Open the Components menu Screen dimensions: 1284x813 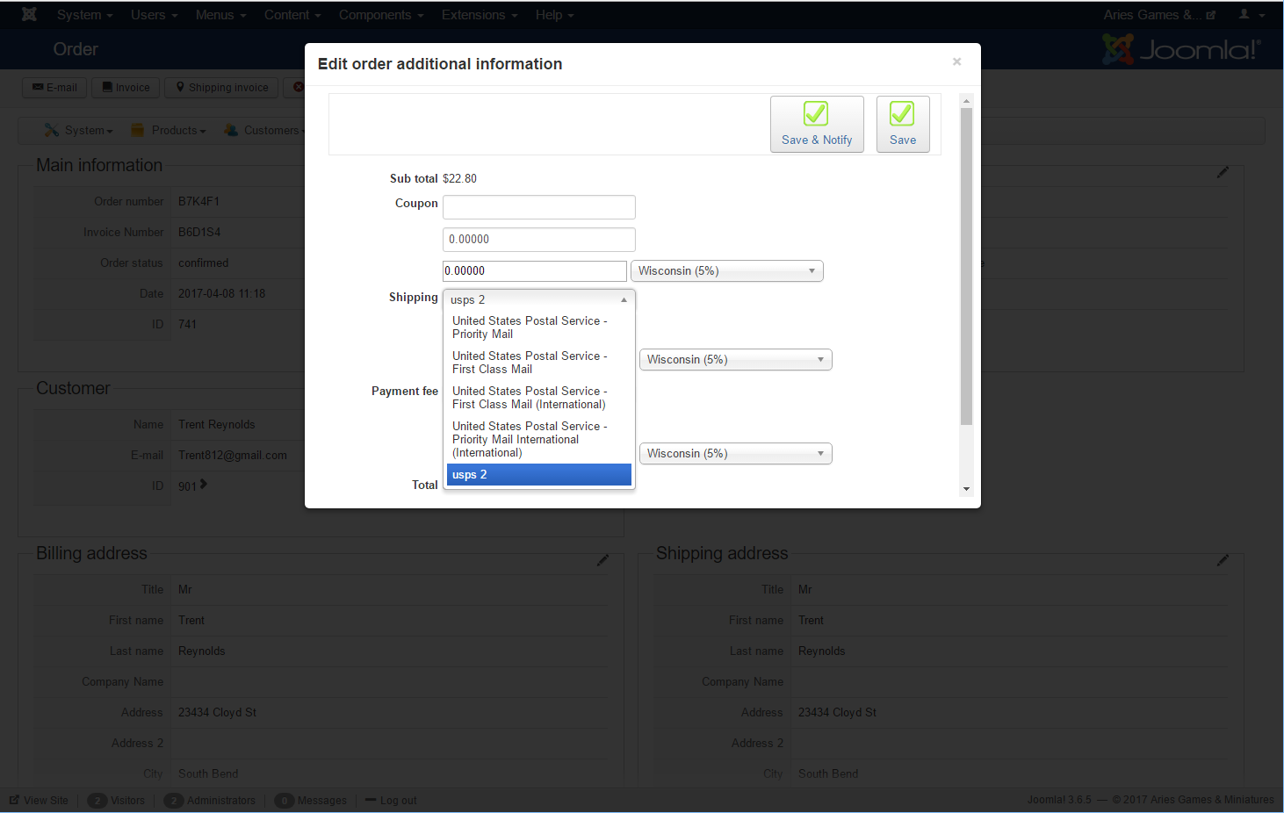381,15
